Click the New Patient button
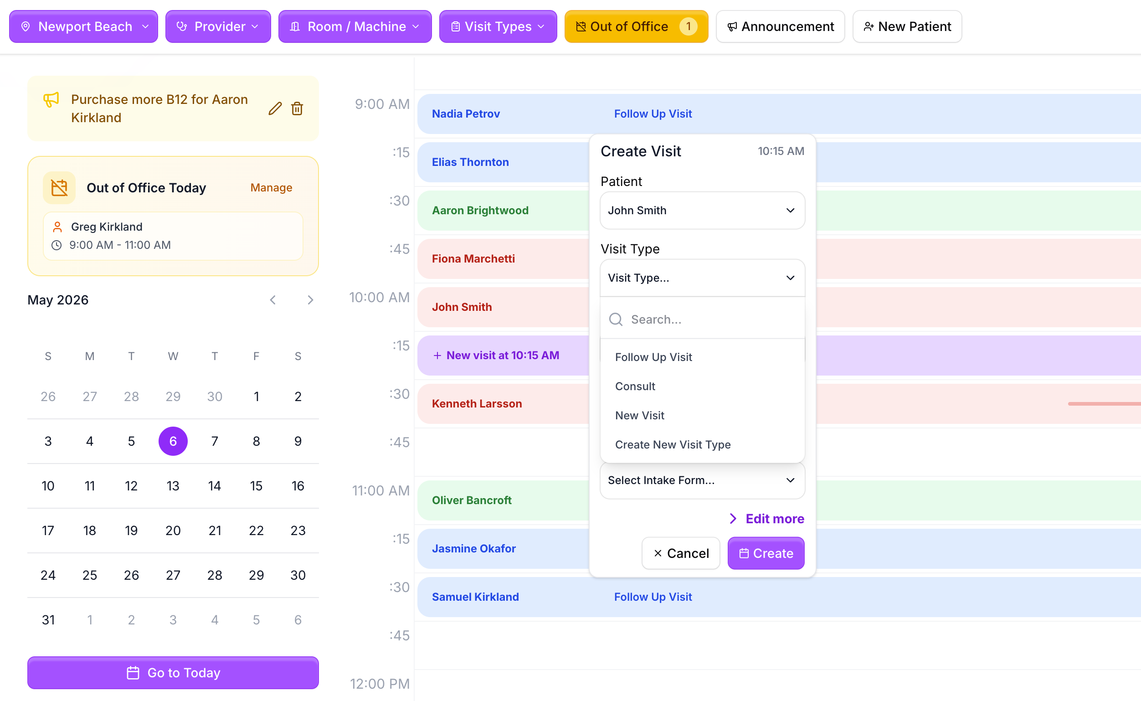The width and height of the screenshot is (1141, 701). pyautogui.click(x=907, y=26)
